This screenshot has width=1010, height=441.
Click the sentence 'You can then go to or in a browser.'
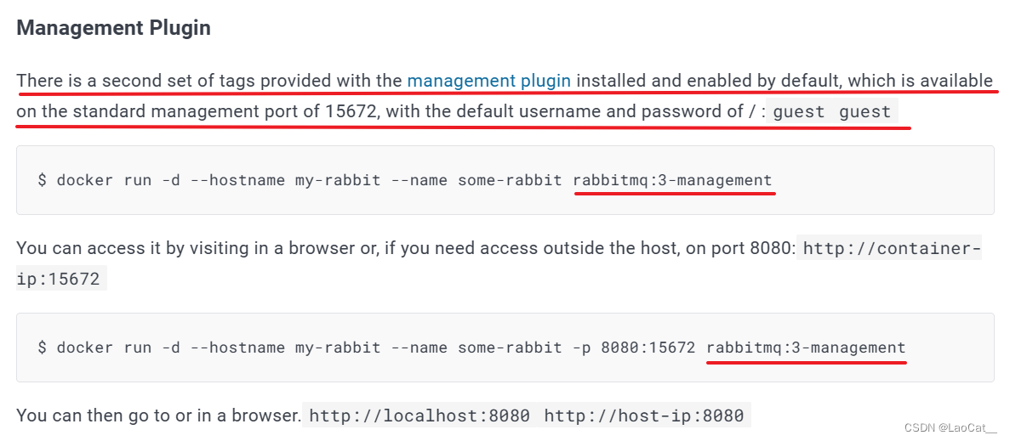click(x=158, y=416)
